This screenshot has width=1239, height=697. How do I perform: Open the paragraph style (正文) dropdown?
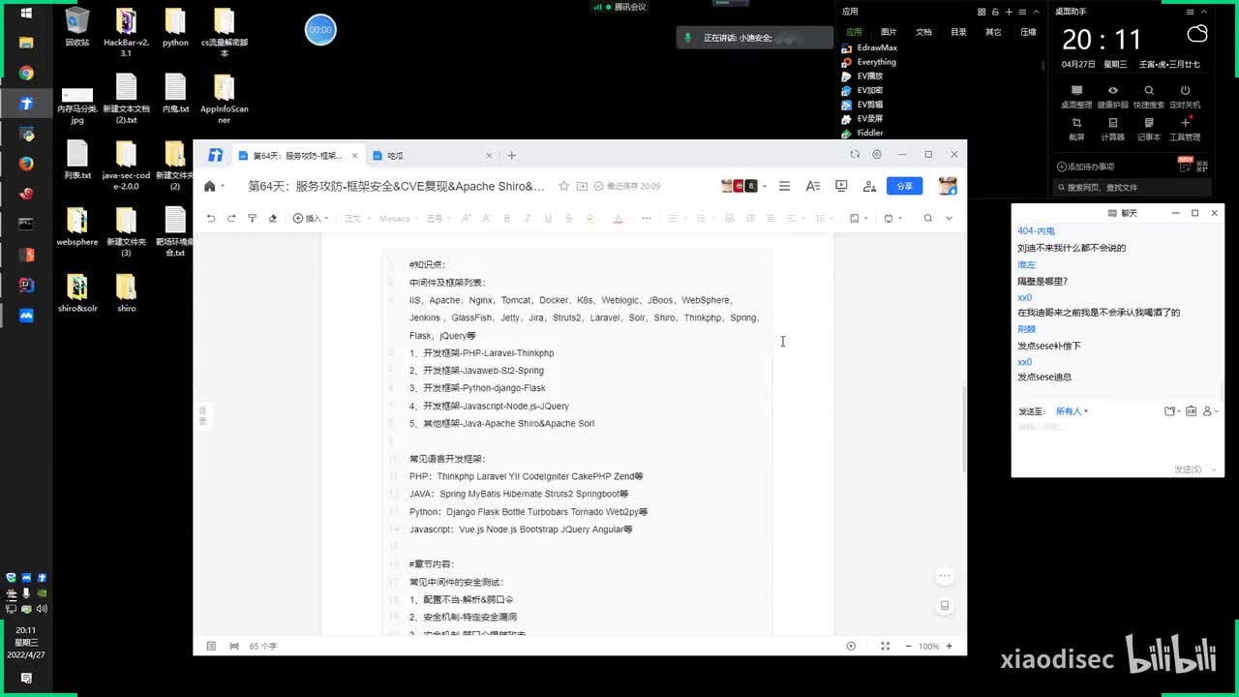[357, 218]
